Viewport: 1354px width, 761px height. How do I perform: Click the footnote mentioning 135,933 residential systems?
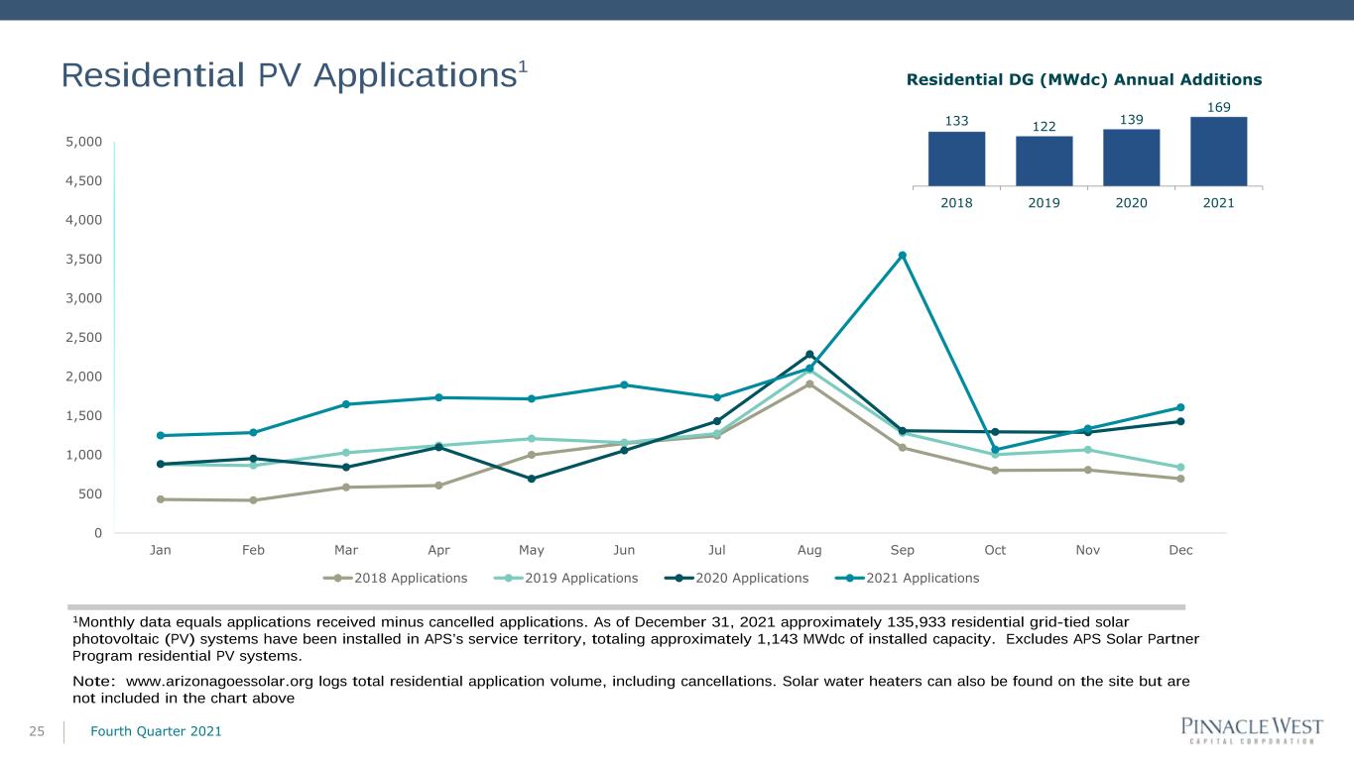click(x=636, y=638)
